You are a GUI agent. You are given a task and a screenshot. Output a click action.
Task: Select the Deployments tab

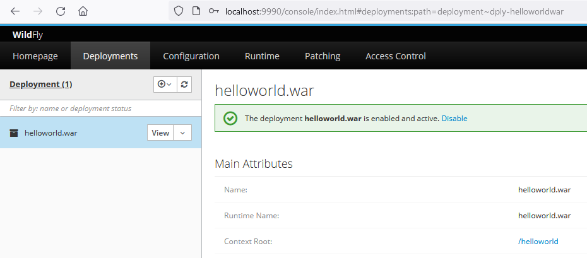110,56
